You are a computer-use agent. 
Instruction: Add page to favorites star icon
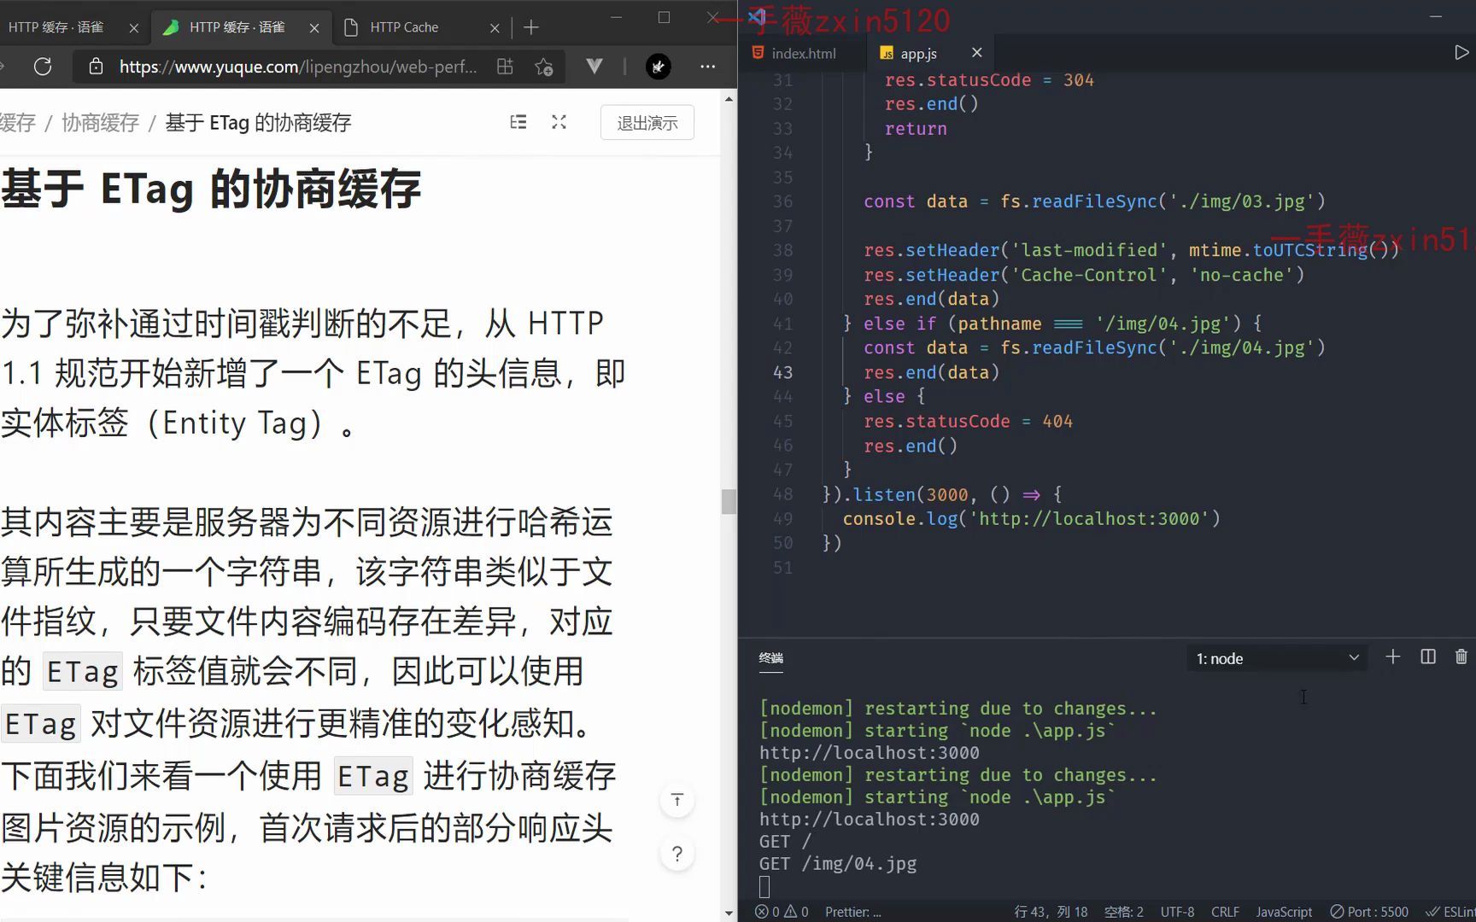(x=544, y=67)
